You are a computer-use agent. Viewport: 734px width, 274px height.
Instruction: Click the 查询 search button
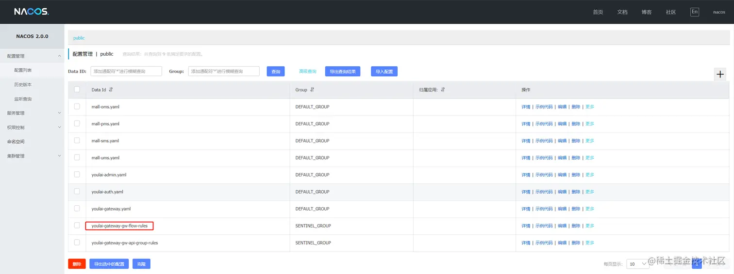[276, 71]
